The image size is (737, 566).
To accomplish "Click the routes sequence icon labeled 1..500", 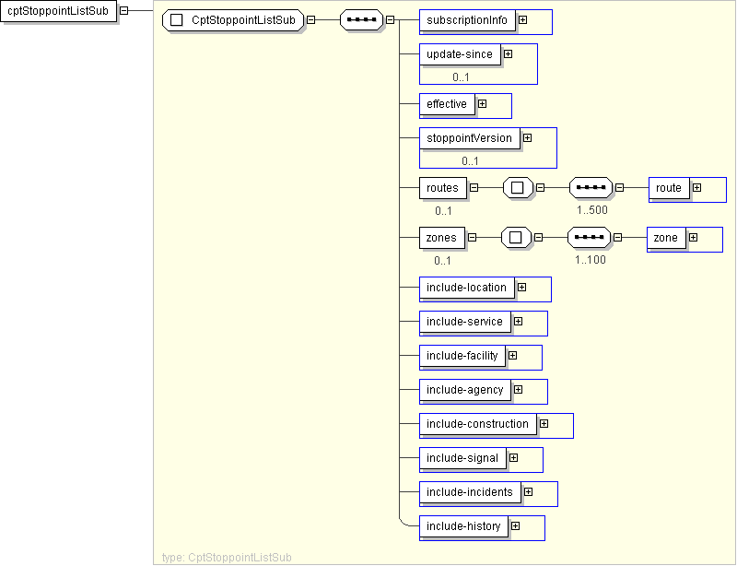I will 591,188.
